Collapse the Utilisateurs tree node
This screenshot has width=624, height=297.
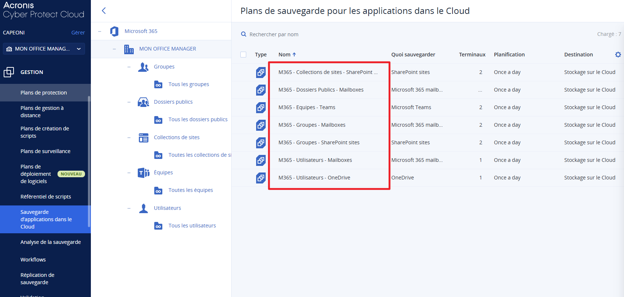point(129,208)
